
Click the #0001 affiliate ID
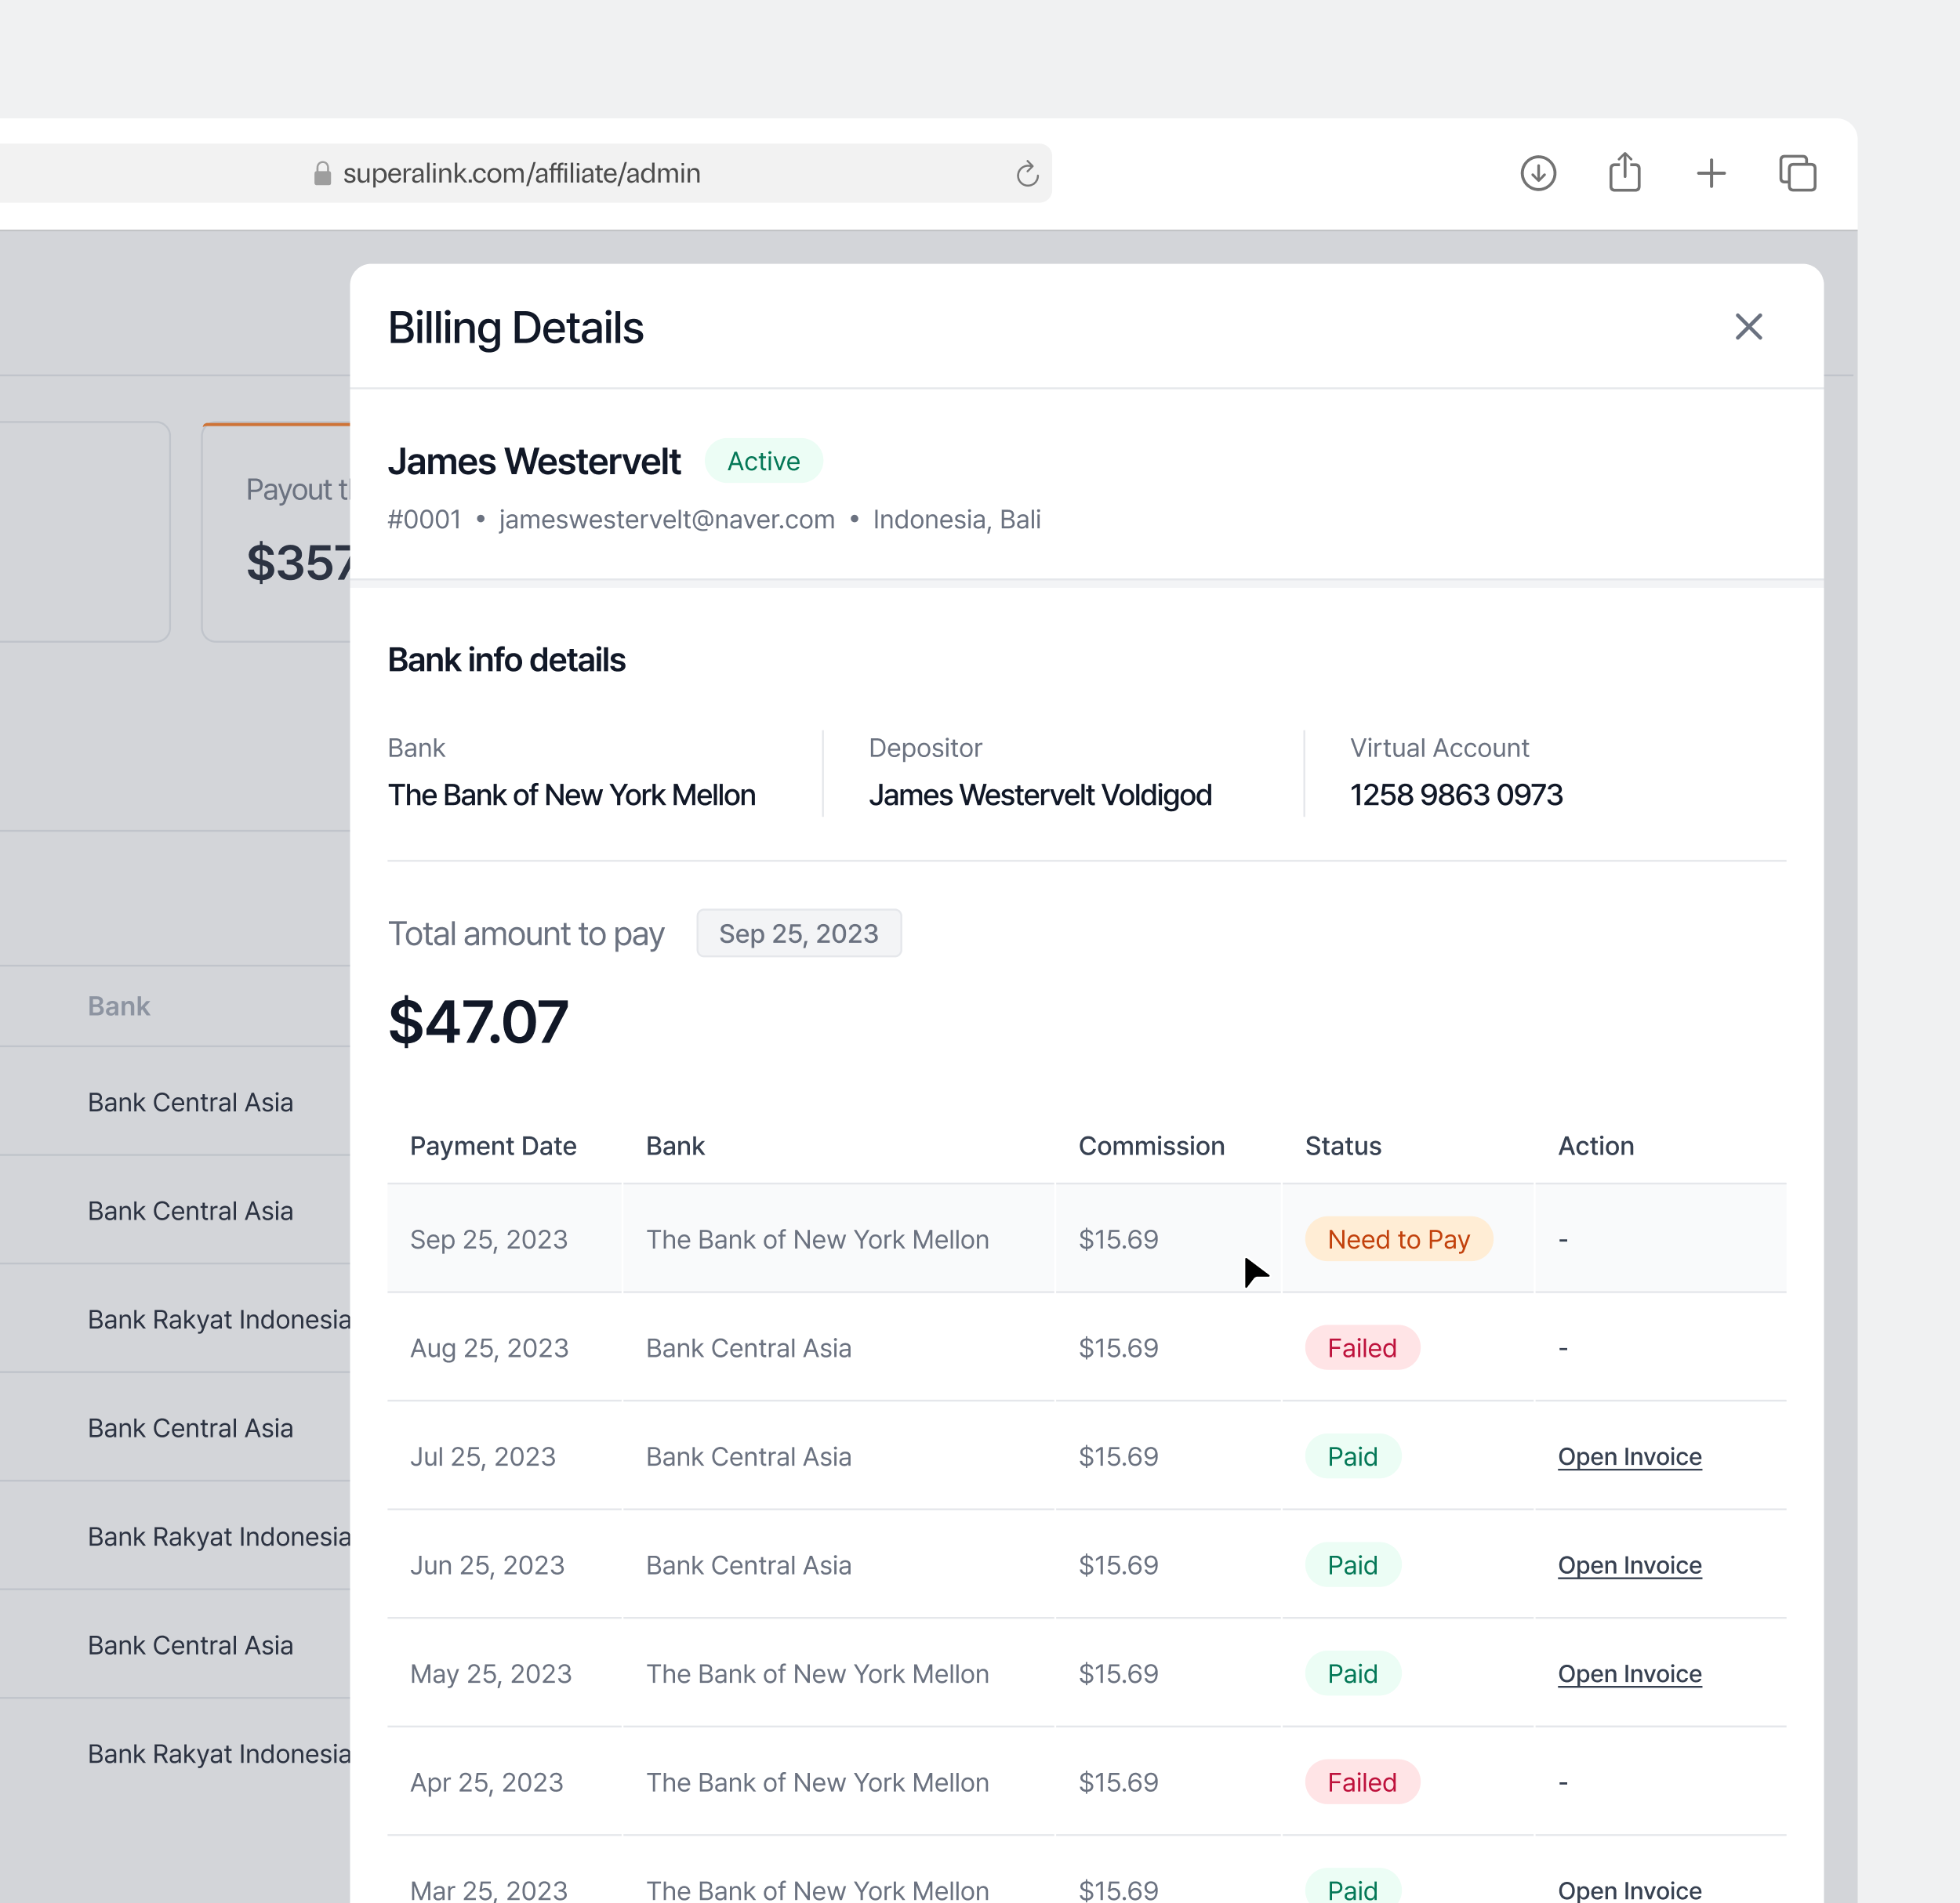pos(424,519)
